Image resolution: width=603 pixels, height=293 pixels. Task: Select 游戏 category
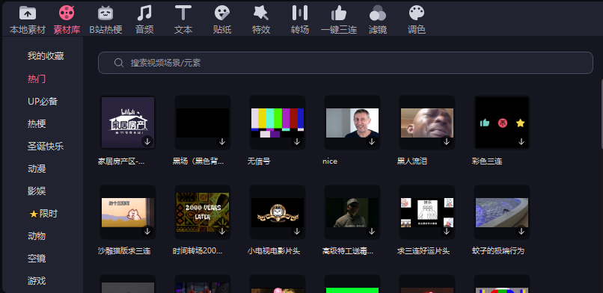[x=37, y=281]
